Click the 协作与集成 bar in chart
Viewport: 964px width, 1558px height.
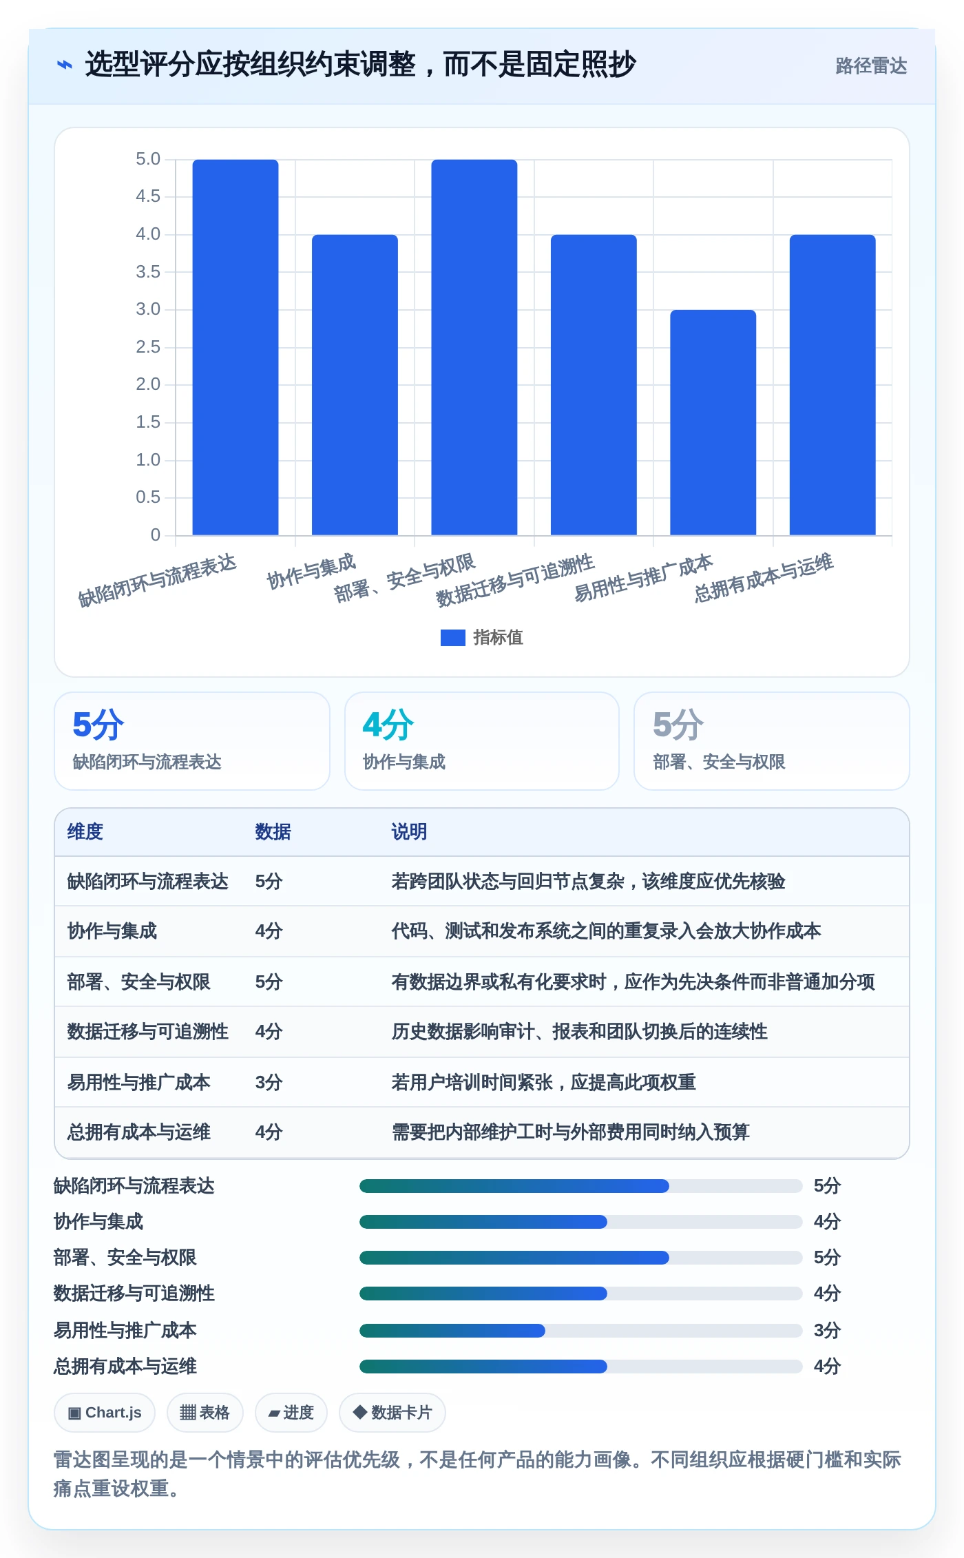click(355, 385)
